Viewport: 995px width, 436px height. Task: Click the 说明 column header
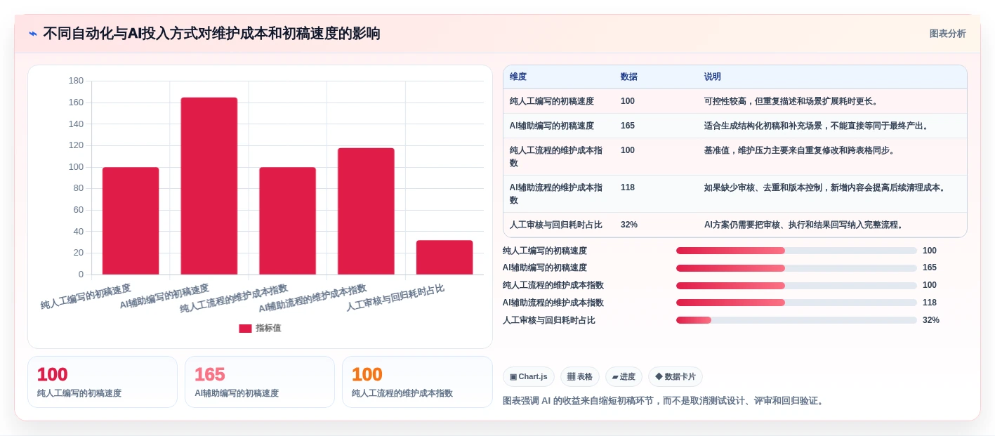[x=713, y=77]
